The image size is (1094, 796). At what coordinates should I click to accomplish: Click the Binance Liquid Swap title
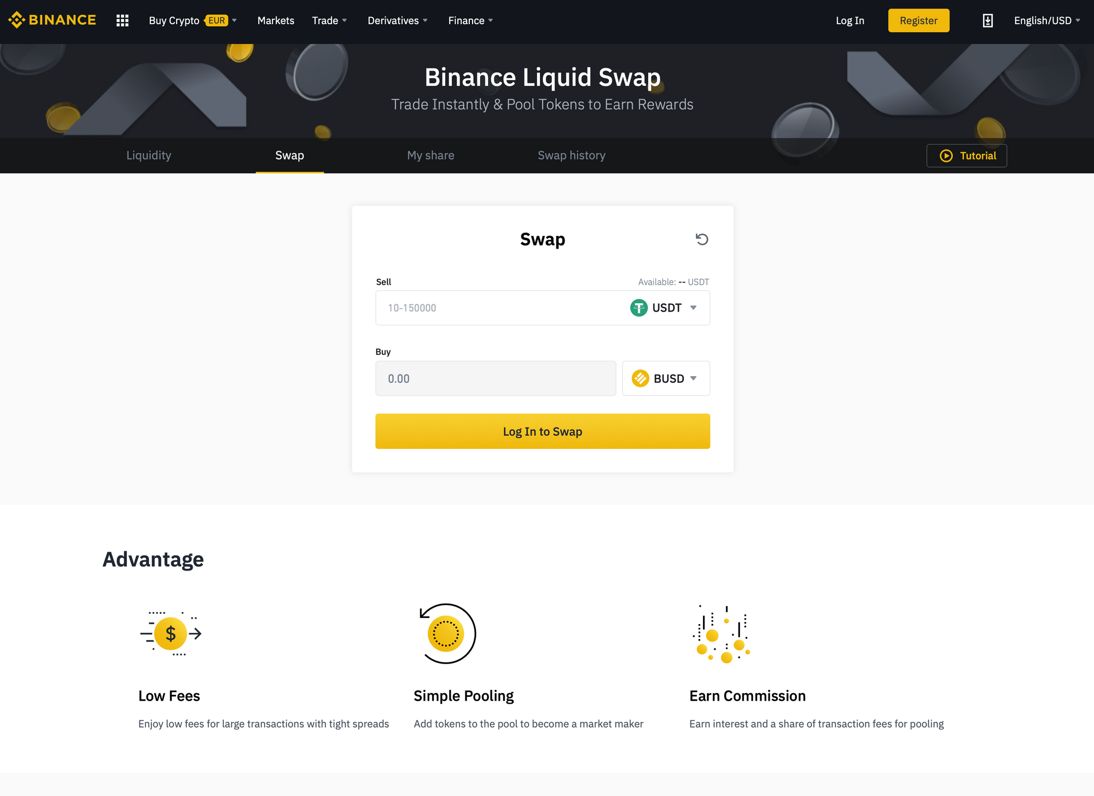[543, 77]
